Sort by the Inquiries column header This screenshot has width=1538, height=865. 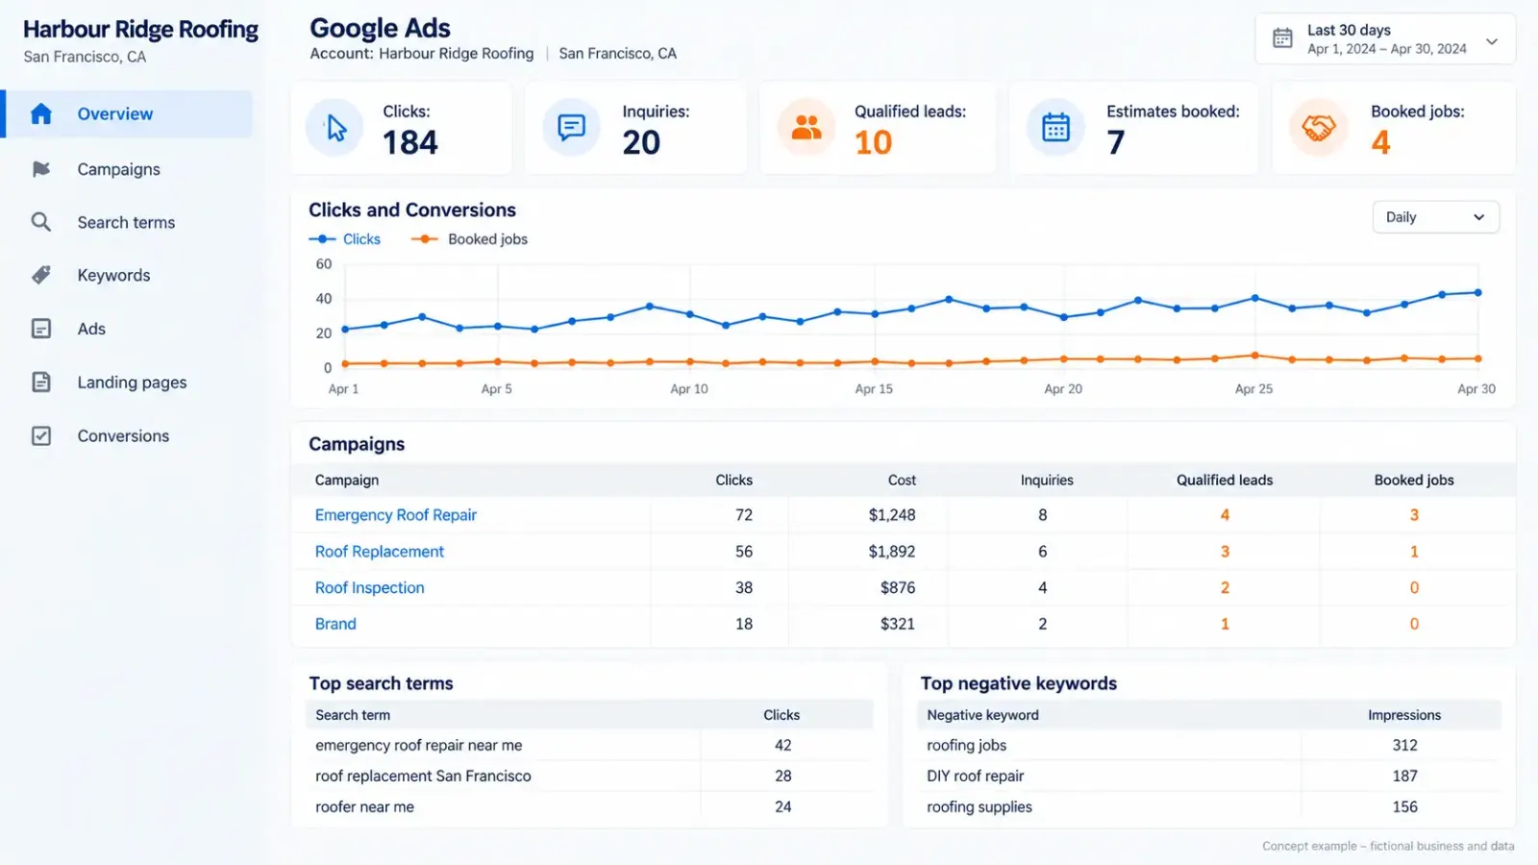point(1047,480)
